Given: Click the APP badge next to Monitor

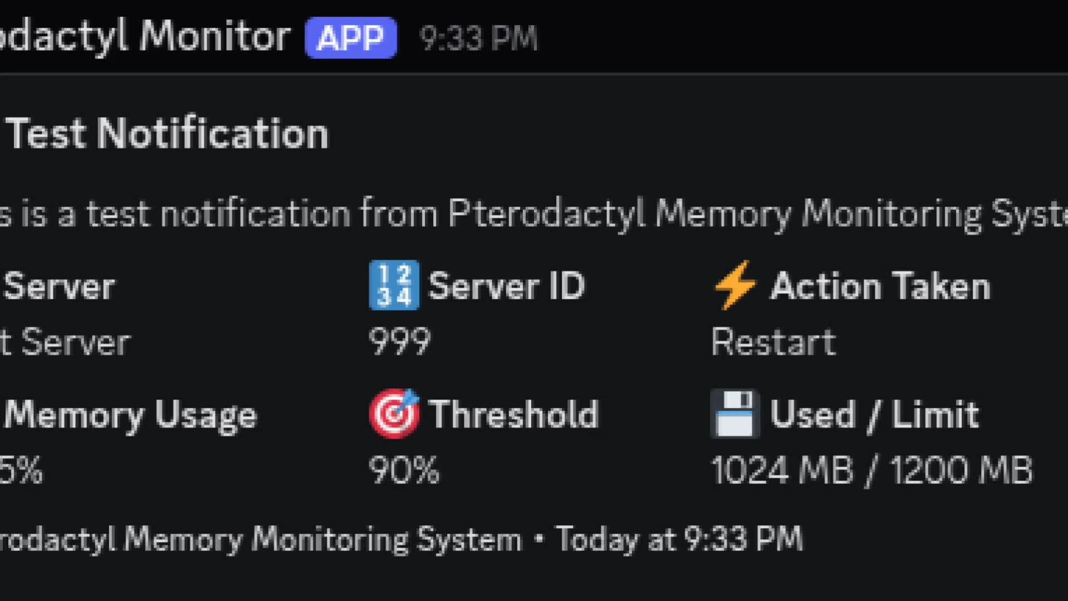Looking at the screenshot, I should pos(350,38).
